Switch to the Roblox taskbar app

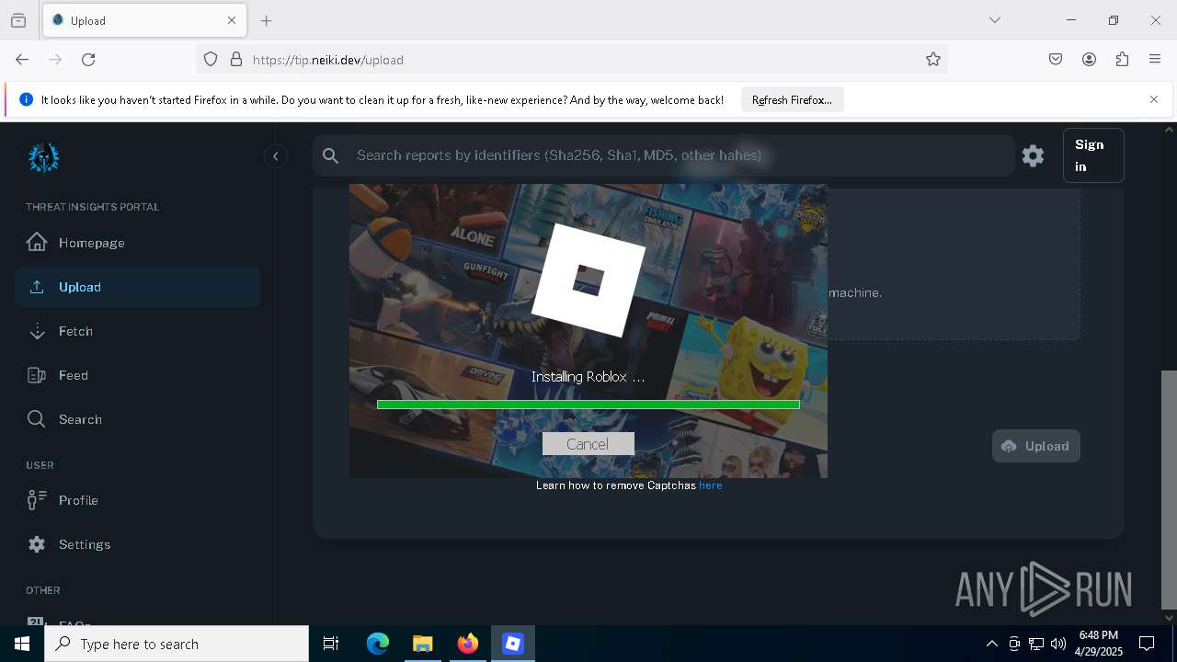pos(512,644)
